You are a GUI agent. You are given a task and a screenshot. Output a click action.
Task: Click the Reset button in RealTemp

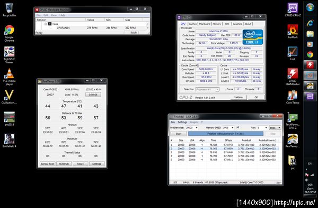[81, 164]
